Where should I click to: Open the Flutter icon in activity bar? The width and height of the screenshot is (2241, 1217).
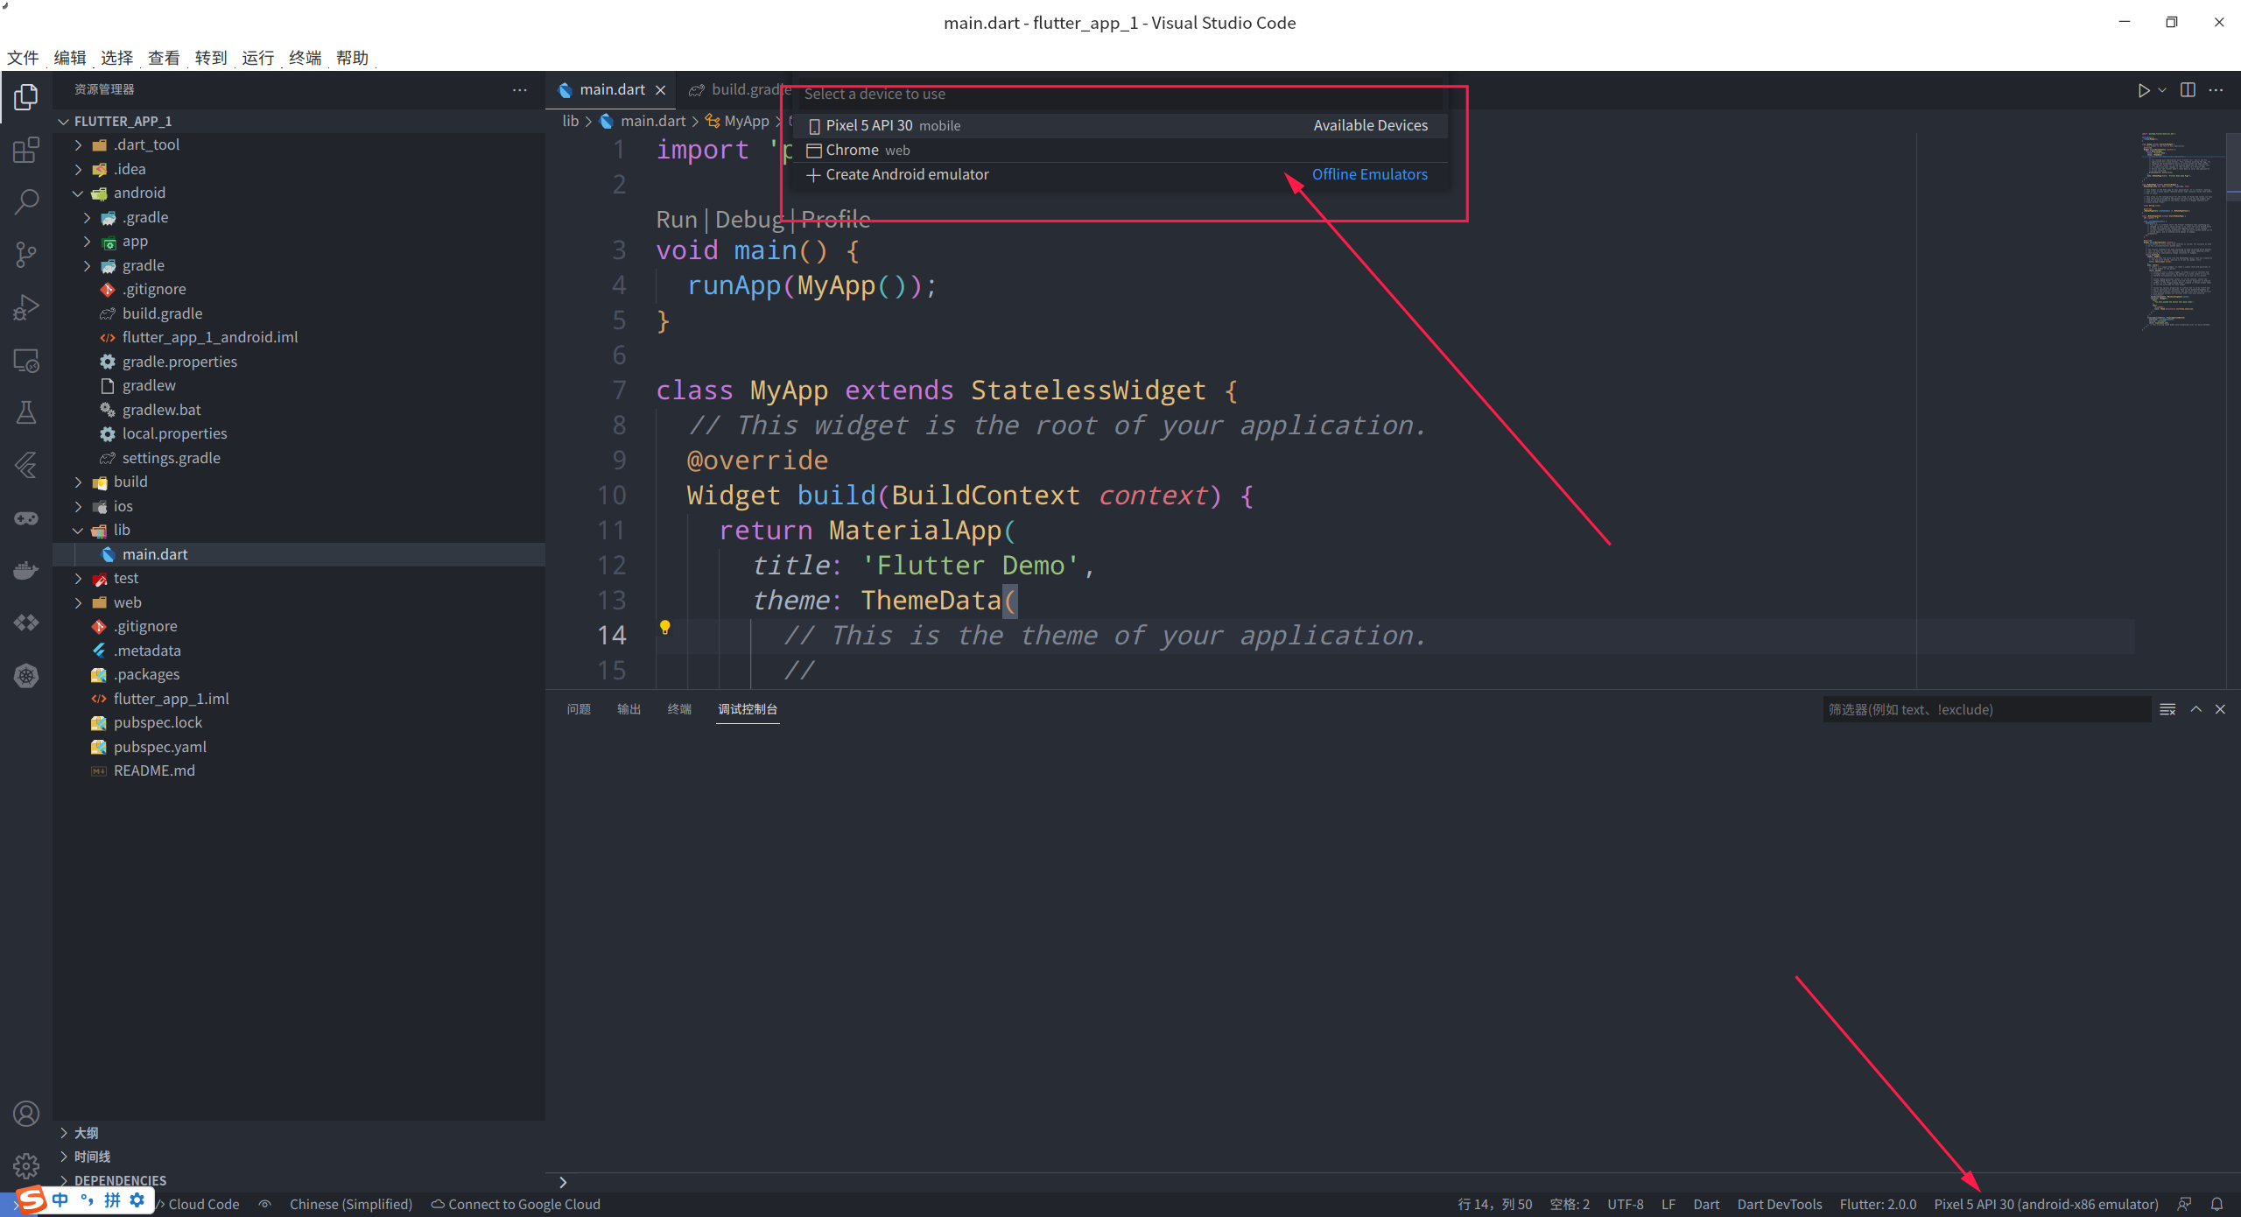26,465
